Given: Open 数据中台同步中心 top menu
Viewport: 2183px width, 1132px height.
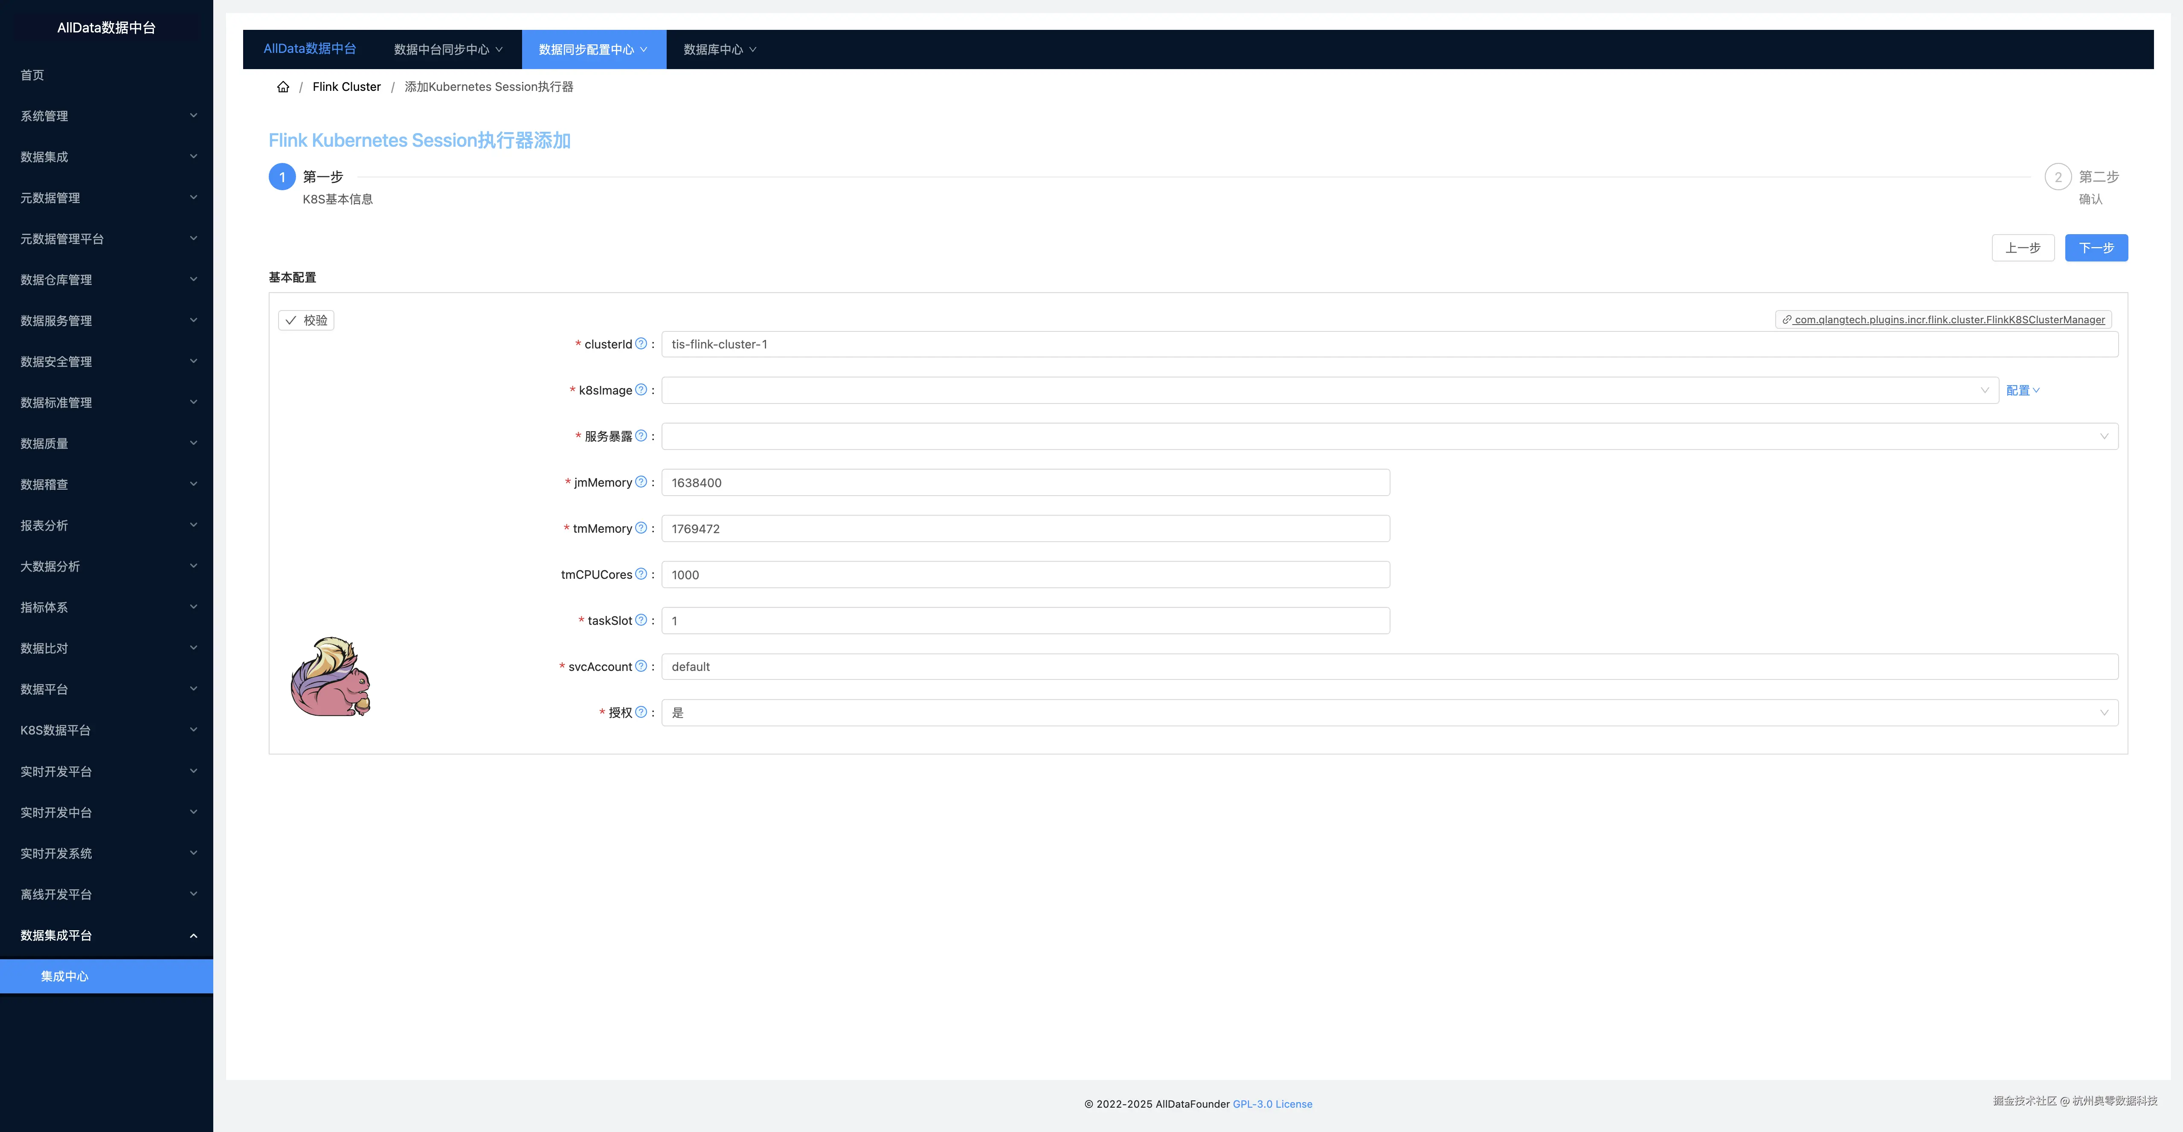Looking at the screenshot, I should (448, 49).
